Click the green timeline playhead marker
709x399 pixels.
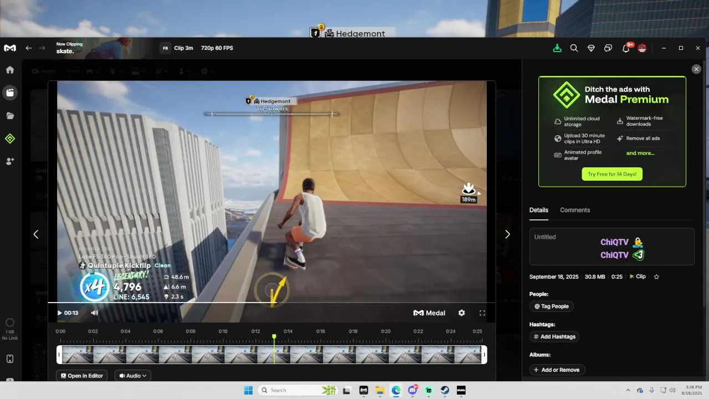pos(274,337)
